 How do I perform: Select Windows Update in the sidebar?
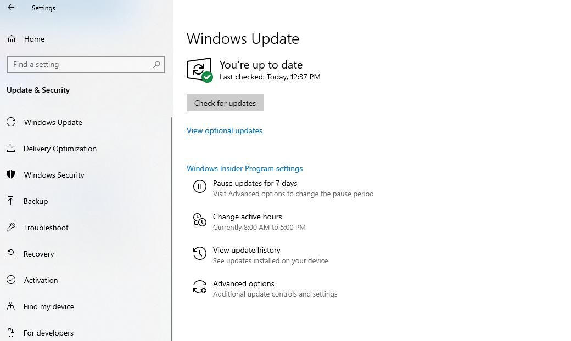point(53,122)
